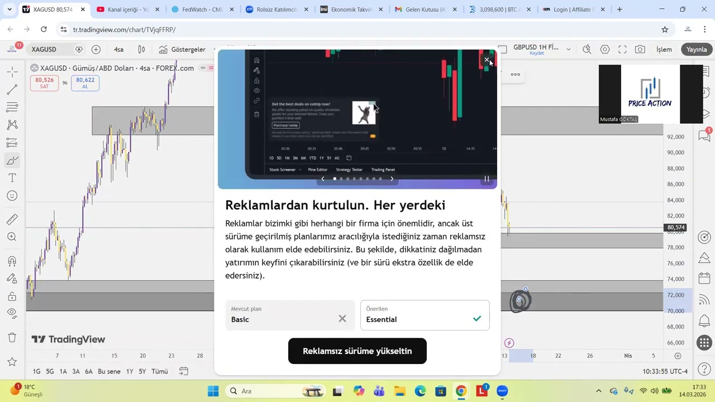
Task: Add a symbol to compare with plus icon
Action: tap(96, 49)
